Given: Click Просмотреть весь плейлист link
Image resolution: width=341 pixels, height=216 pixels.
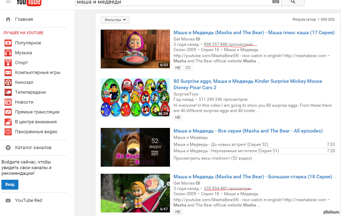Looking at the screenshot, I should pyautogui.click(x=212, y=158).
